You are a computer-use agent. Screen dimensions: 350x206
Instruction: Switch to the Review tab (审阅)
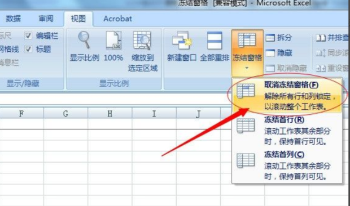pyautogui.click(x=46, y=19)
